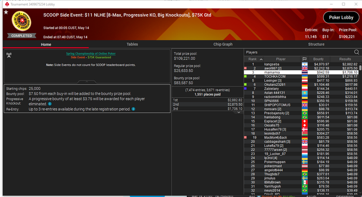Viewport: 362px width, 197px height.
Task: Select player row Aslan 444131
Action: click(301, 93)
